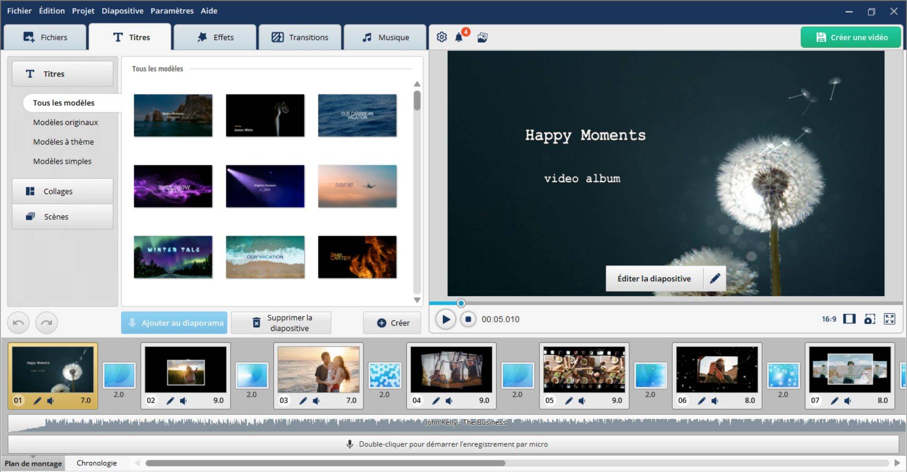Open the Diapositive menu
Screen dimensions: 907x472
pyautogui.click(x=122, y=11)
